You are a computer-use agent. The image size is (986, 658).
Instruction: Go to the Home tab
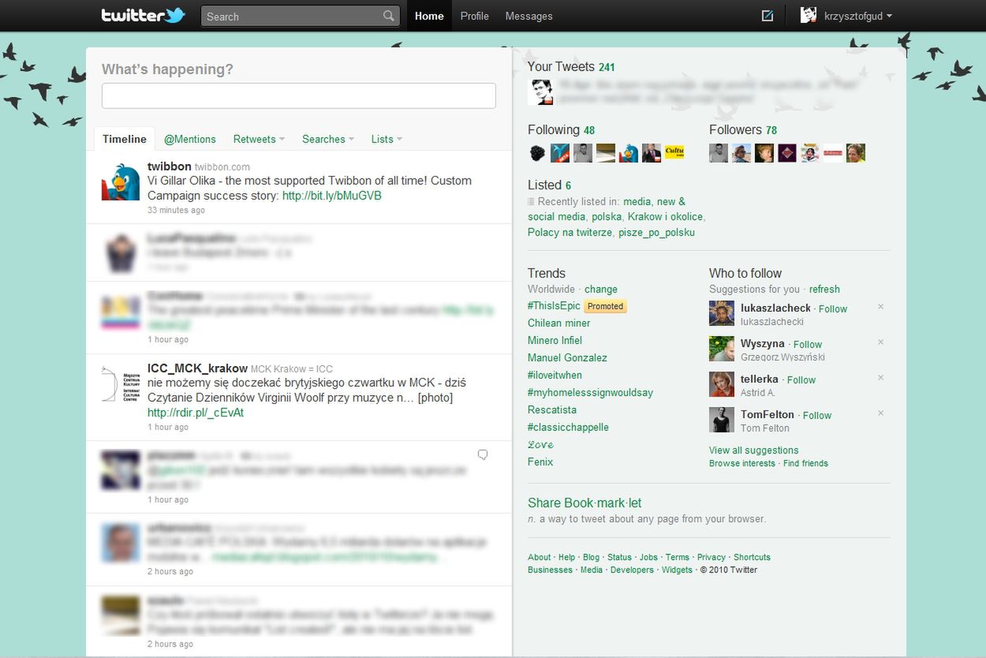tap(429, 16)
